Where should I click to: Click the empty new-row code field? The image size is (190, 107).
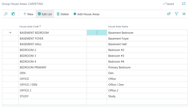click(53, 102)
